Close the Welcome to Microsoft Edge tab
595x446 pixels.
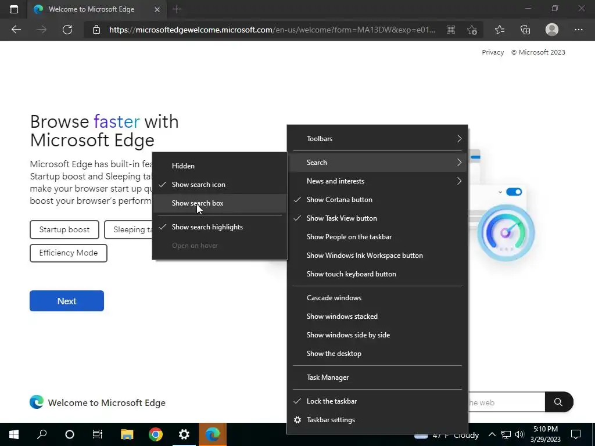pos(157,9)
